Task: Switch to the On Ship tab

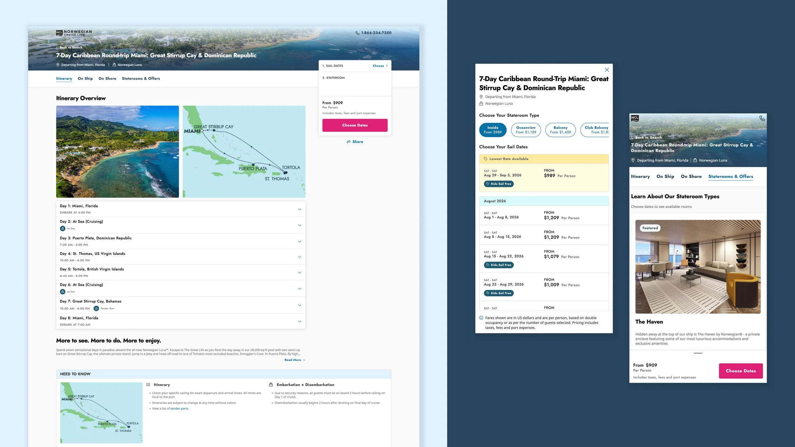Action: coord(85,79)
